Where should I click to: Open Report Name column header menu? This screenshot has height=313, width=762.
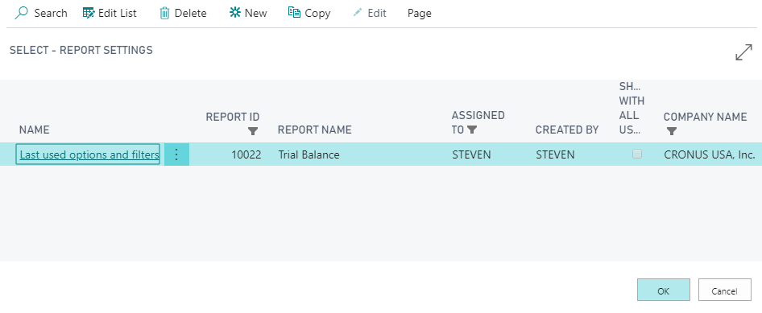tap(314, 130)
